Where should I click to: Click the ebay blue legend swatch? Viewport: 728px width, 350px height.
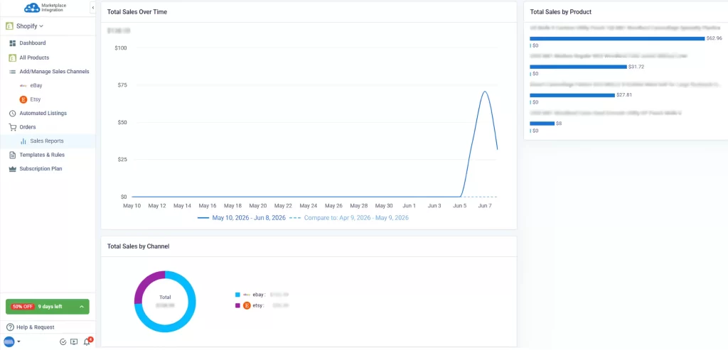click(237, 295)
